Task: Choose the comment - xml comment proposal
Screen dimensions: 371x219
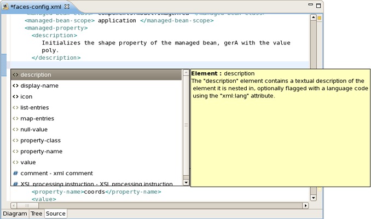Action: 96,174
